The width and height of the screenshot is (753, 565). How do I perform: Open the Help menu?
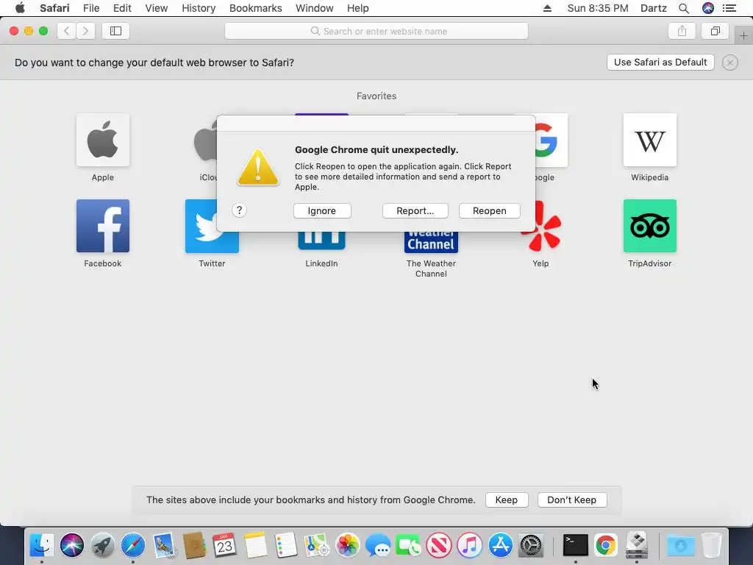(358, 8)
